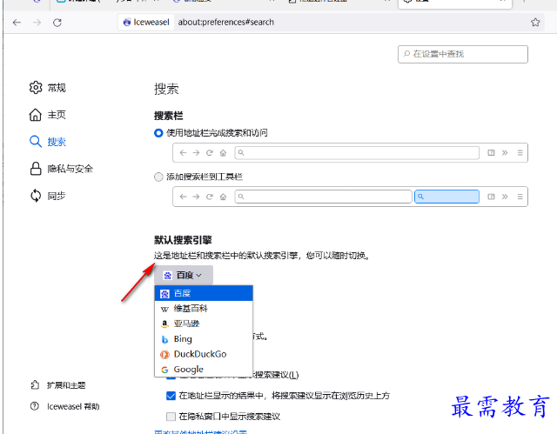Image resolution: width=557 pixels, height=434 pixels.
Task: Collapse the 百度 default engine dropdown
Action: coord(184,275)
